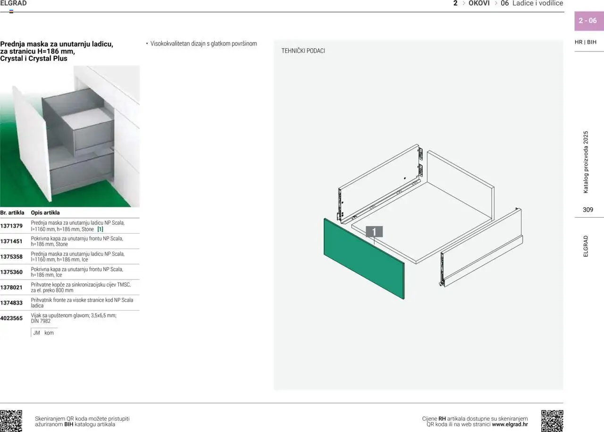The image size is (604, 432).
Task: Click the ELGRAD logo at top left
Action: tap(13, 4)
